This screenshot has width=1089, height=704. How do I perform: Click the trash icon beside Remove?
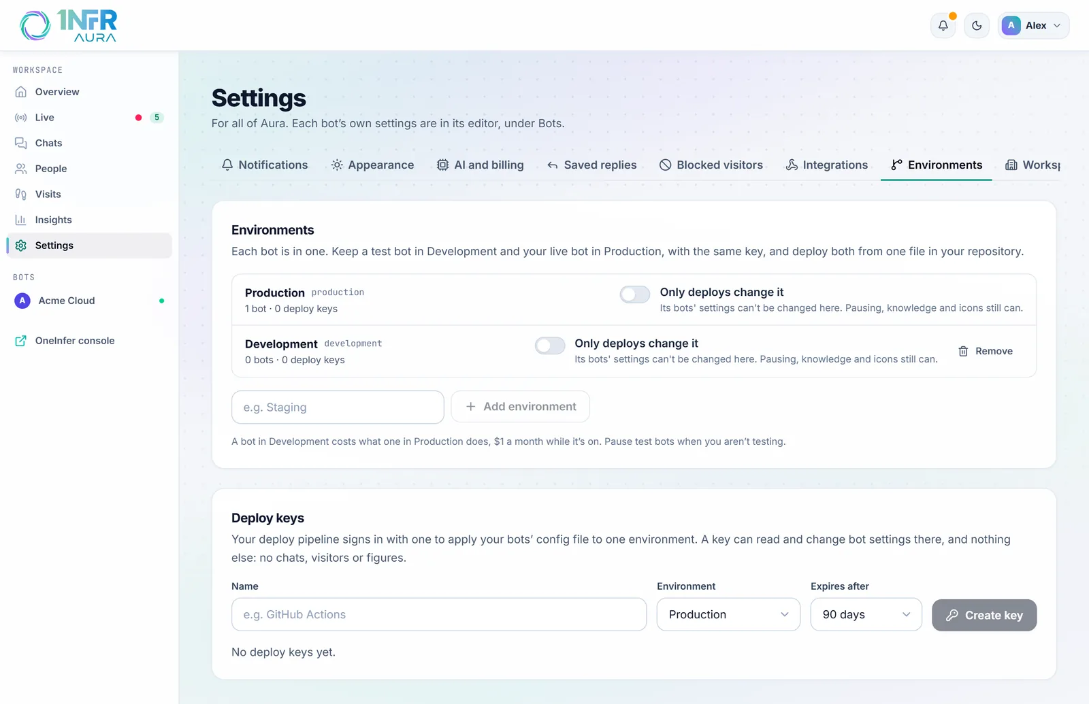pyautogui.click(x=963, y=351)
